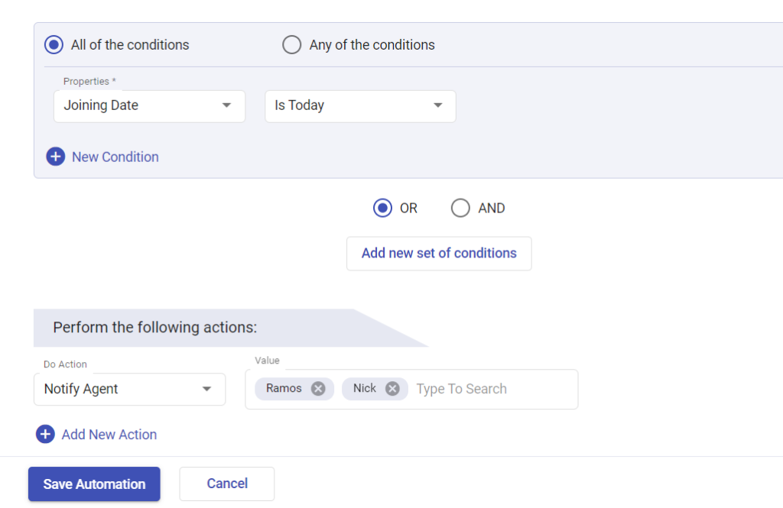Viewport: 783px width, 508px height.
Task: Click the Add New Action link
Action: [x=109, y=434]
